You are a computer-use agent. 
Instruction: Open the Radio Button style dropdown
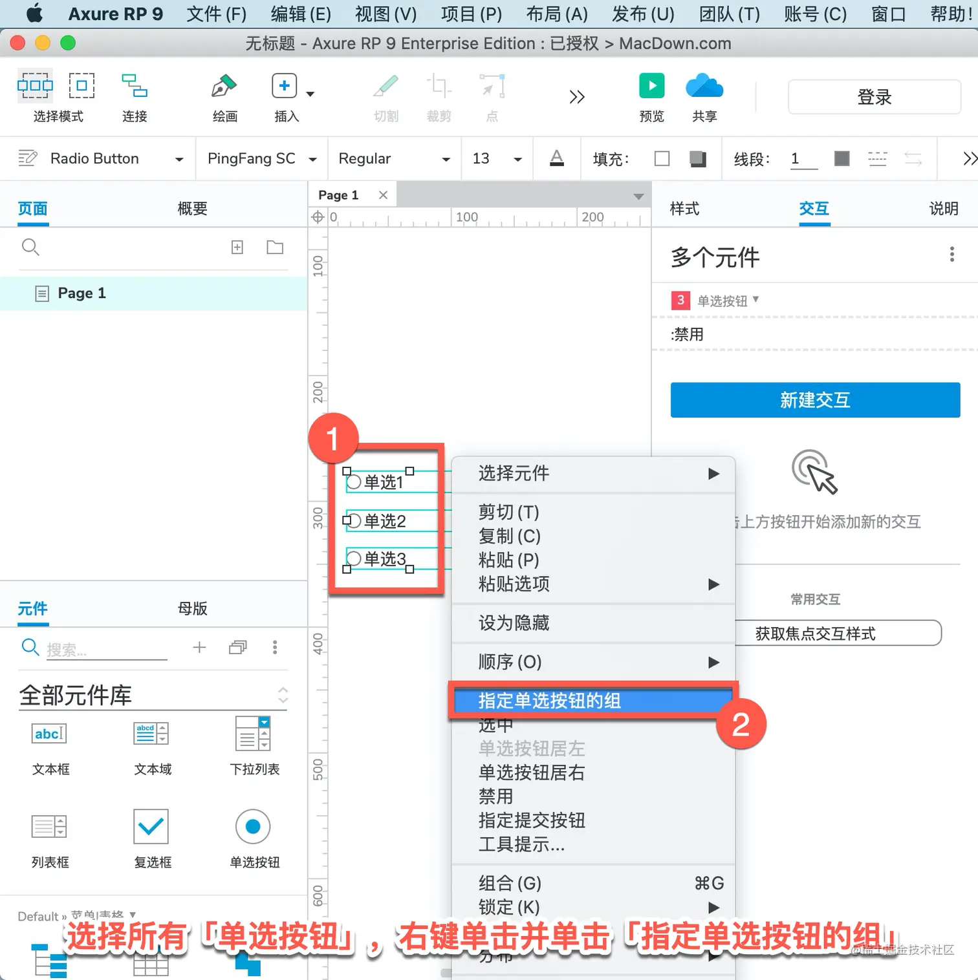[179, 159]
